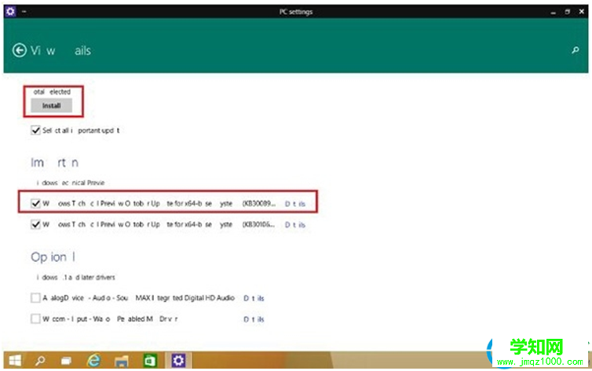
Task: Toggle Select all important updates checkbox
Action: point(35,130)
